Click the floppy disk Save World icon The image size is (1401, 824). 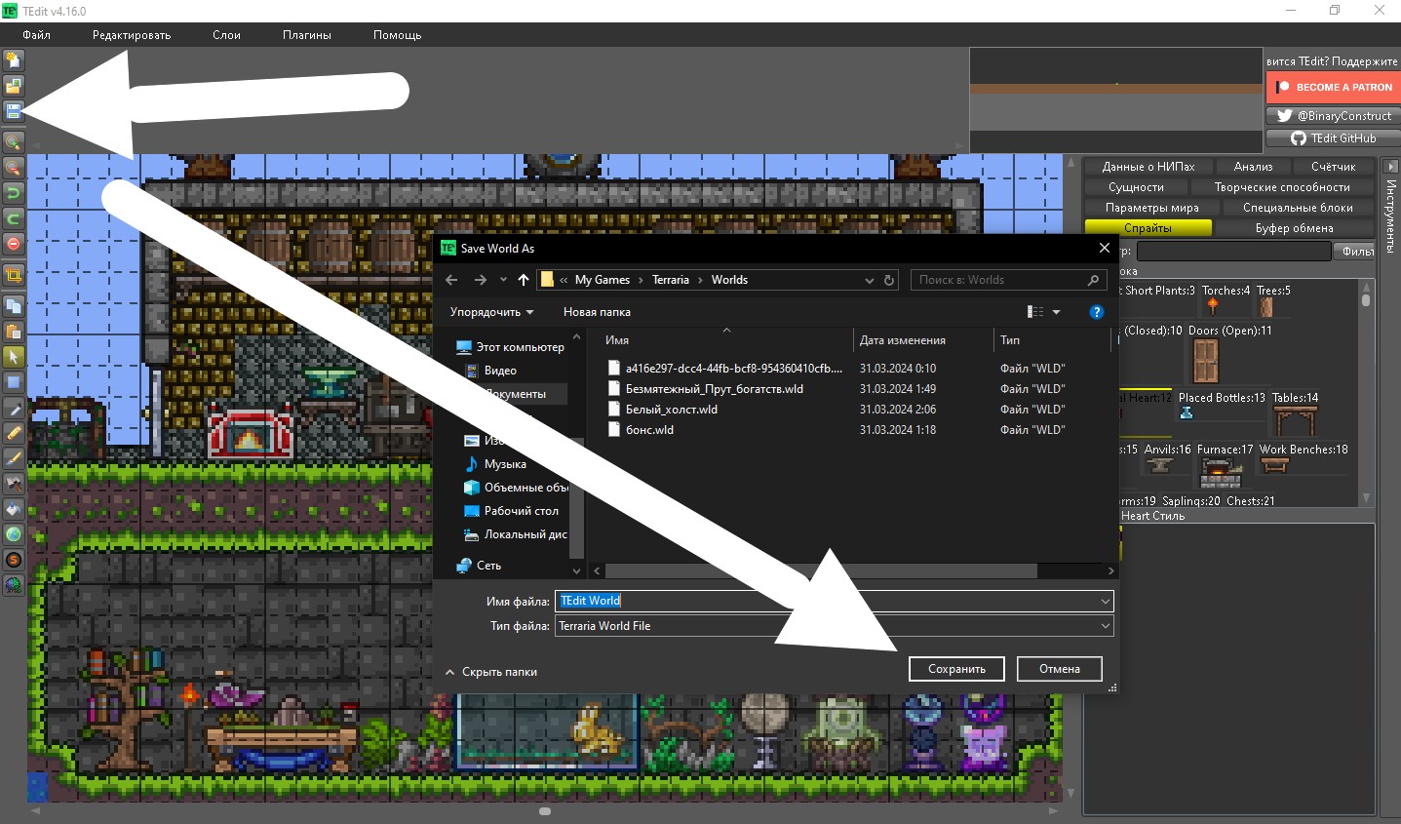pyautogui.click(x=14, y=111)
